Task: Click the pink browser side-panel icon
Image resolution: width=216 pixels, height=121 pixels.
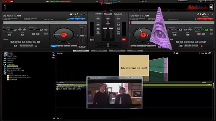Action: [x=53, y=57]
